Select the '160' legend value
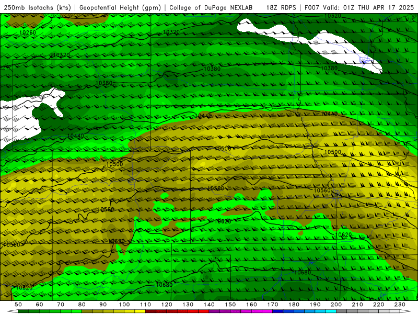The image size is (418, 314). click(251, 305)
